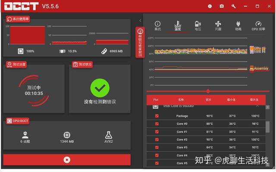The width and height of the screenshot is (276, 172).
Task: Toggle plot checkbox for Core #2
Action: coord(157,139)
